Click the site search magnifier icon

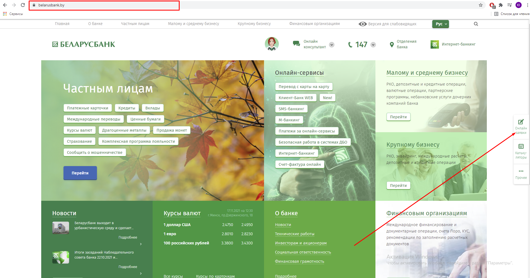point(476,24)
